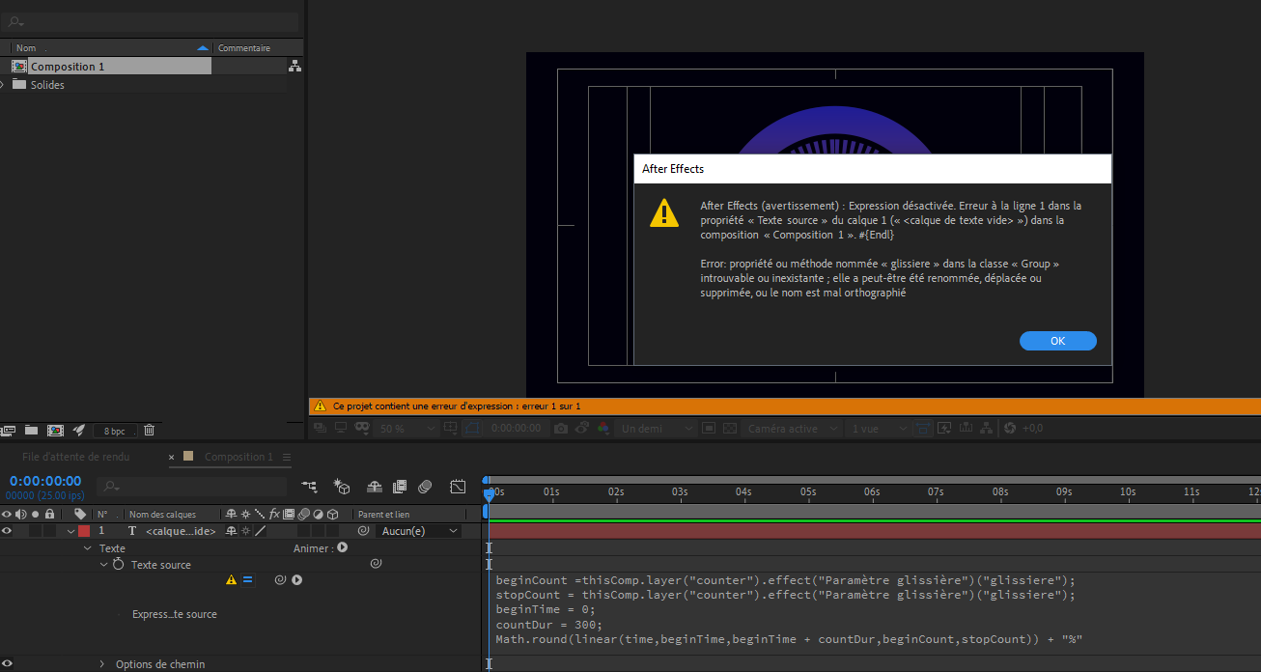
Task: Close the Composition 1 timeline tab
Action: [172, 457]
